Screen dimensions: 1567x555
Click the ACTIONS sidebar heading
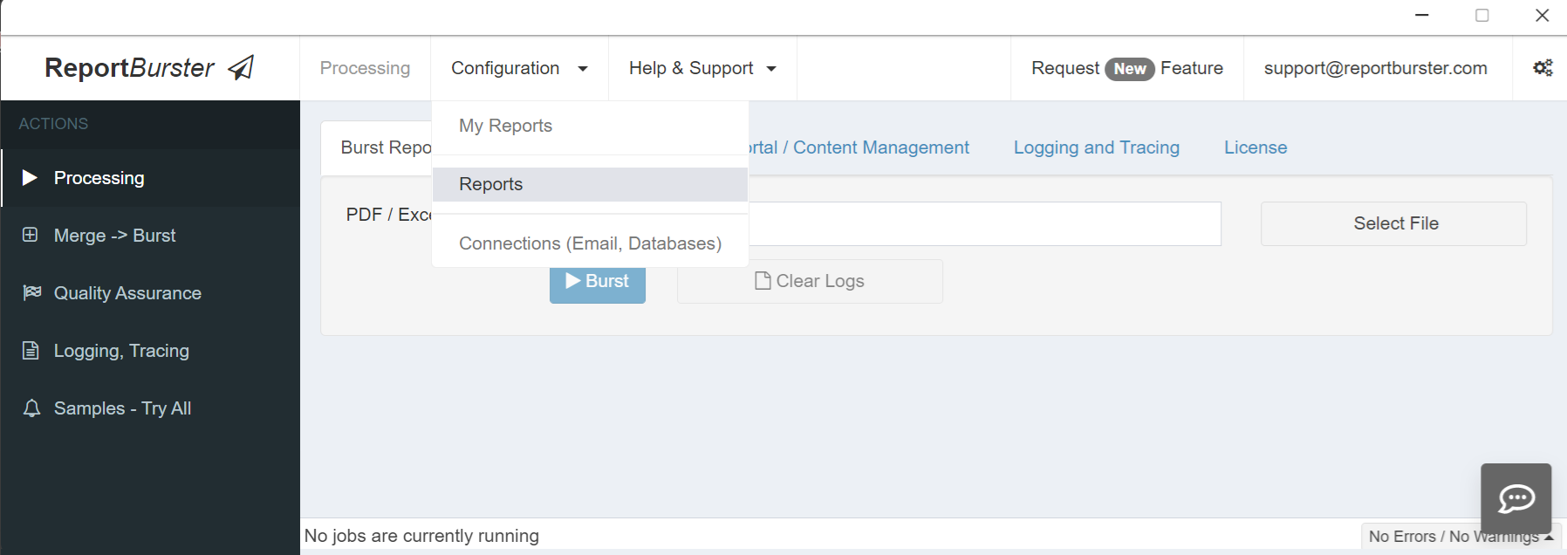53,124
